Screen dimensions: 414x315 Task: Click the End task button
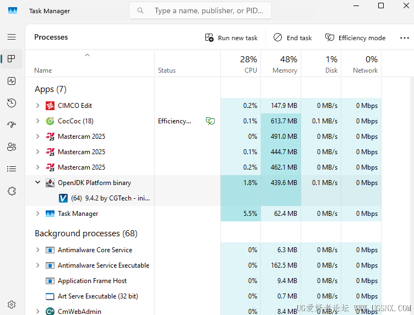[x=292, y=38]
